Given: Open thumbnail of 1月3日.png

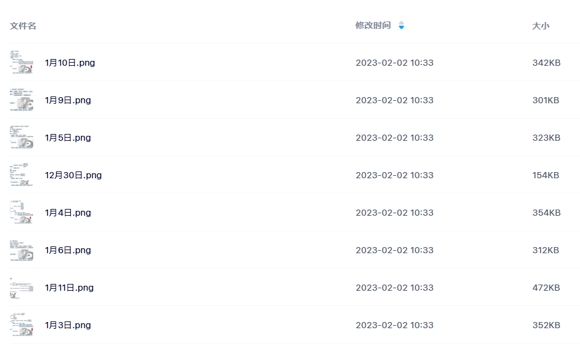Looking at the screenshot, I should pyautogui.click(x=22, y=325).
